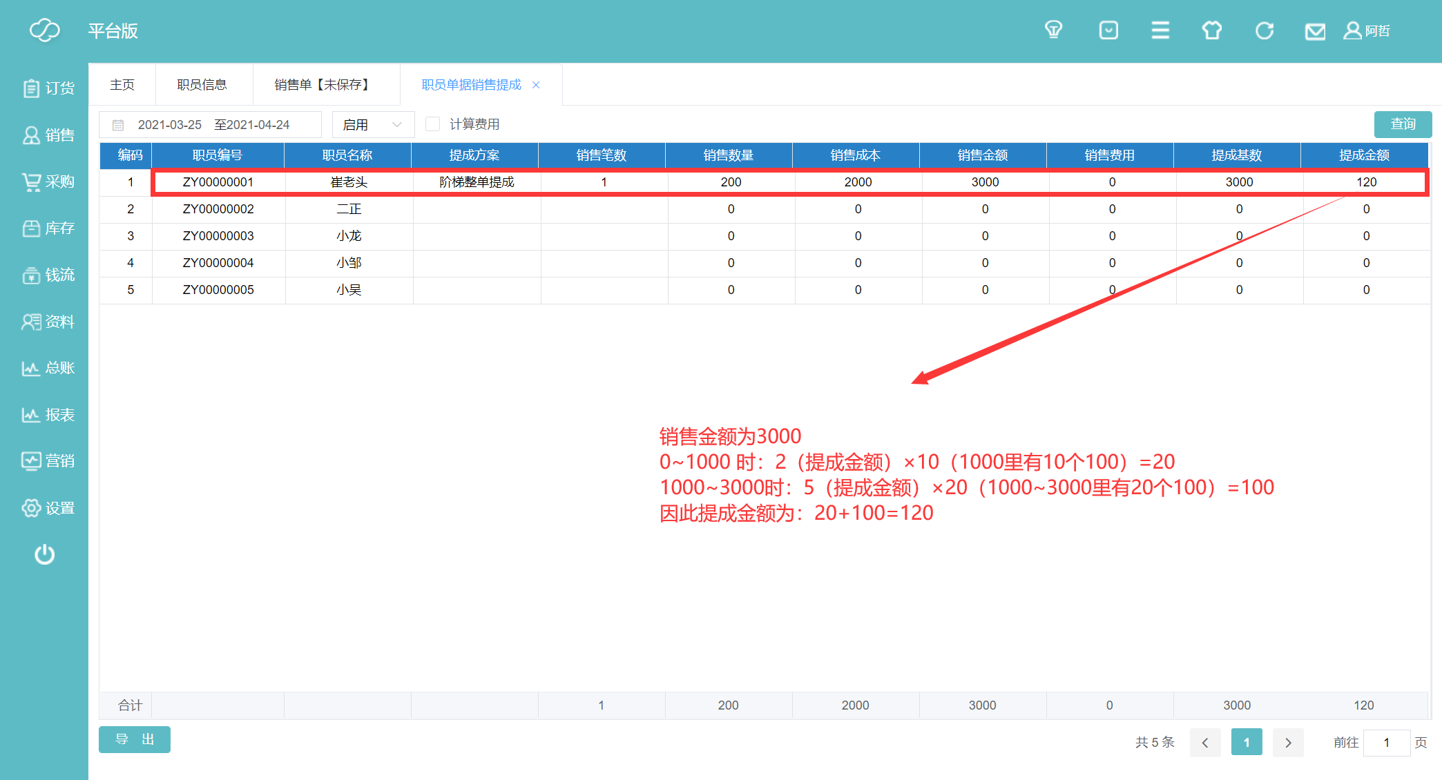The image size is (1442, 780).
Task: Open the mail messages icon
Action: tap(1315, 32)
